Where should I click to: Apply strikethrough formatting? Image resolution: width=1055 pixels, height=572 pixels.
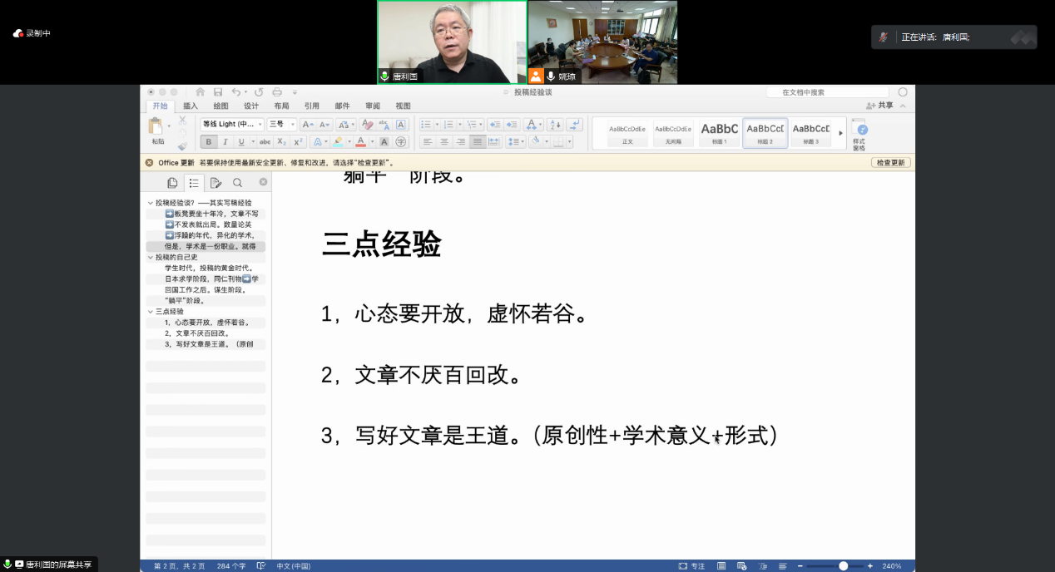[x=265, y=142]
